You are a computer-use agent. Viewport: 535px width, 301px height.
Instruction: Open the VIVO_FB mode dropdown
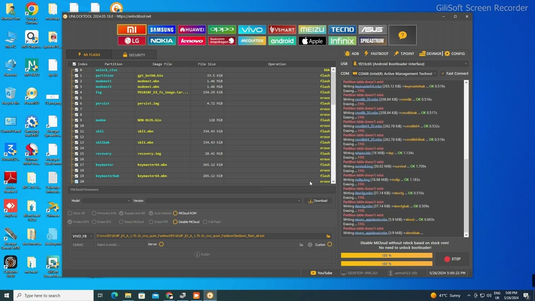click(82, 236)
